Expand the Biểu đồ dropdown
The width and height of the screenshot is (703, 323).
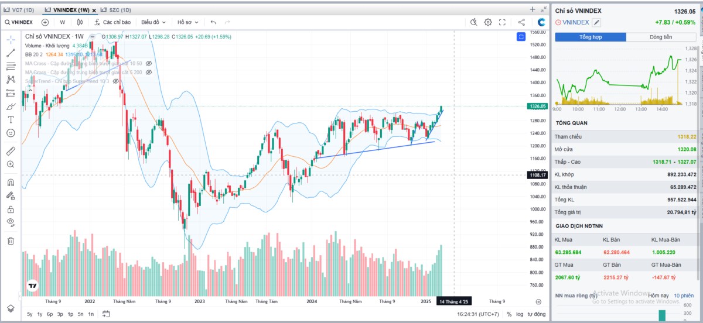tap(153, 22)
